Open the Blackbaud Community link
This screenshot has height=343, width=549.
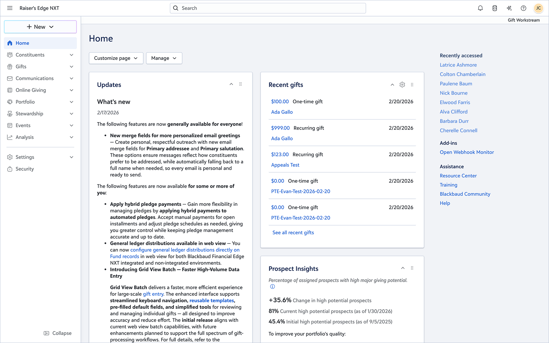click(x=465, y=194)
